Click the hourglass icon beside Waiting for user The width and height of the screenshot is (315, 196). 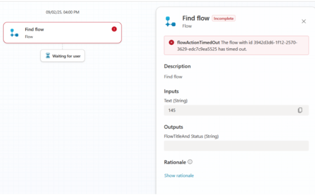[x=48, y=55]
